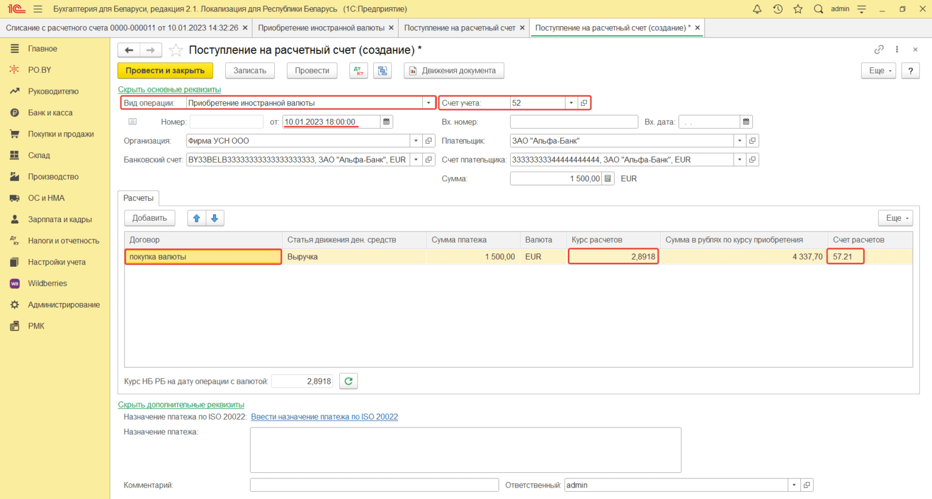Open the Зарплата и кадры section
This screenshot has width=932, height=499.
point(59,219)
